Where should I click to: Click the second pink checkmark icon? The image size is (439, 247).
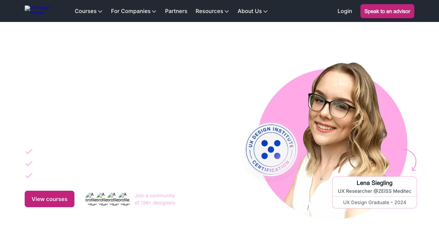29,164
